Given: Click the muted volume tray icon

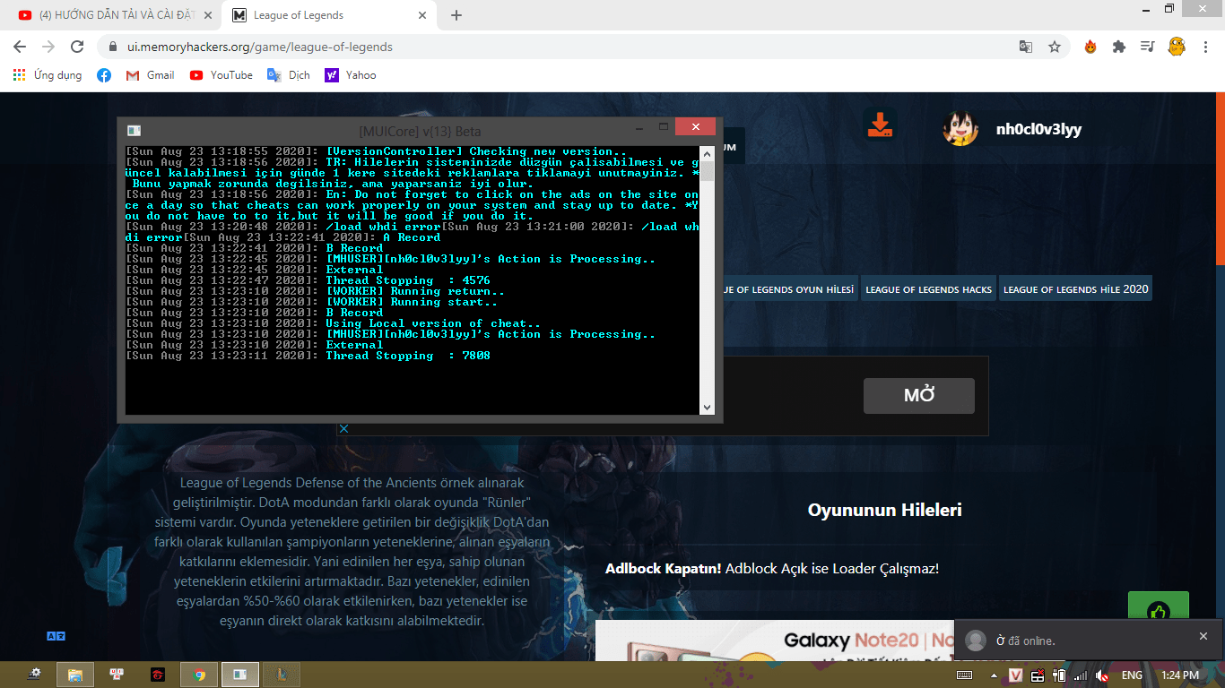Looking at the screenshot, I should pyautogui.click(x=1102, y=675).
